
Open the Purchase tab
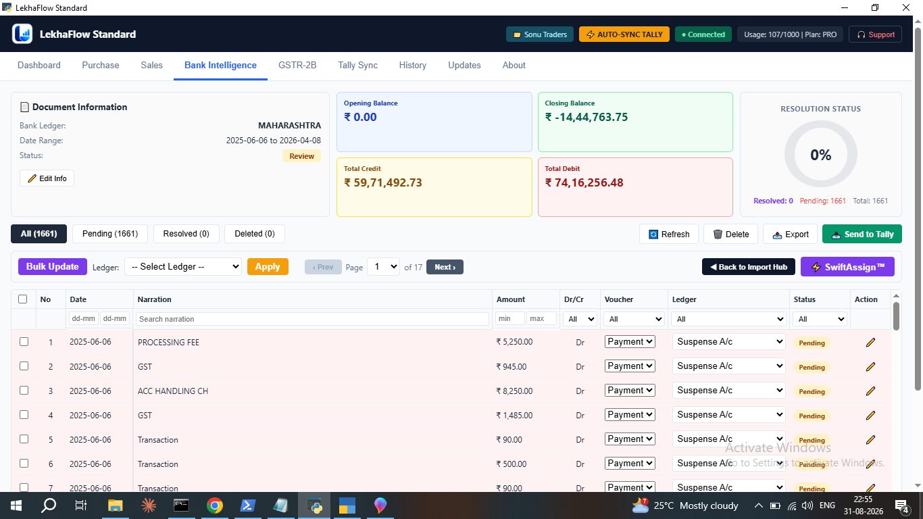tap(101, 66)
